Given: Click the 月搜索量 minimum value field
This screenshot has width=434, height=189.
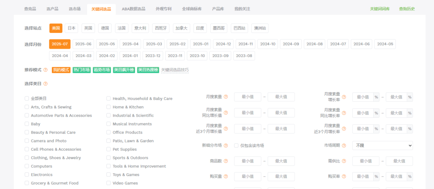Looking at the screenshot, I should click(x=248, y=97).
